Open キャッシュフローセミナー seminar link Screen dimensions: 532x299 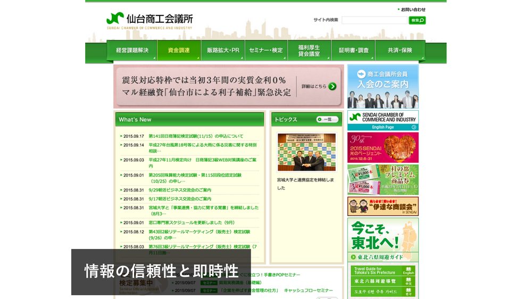click(276, 290)
